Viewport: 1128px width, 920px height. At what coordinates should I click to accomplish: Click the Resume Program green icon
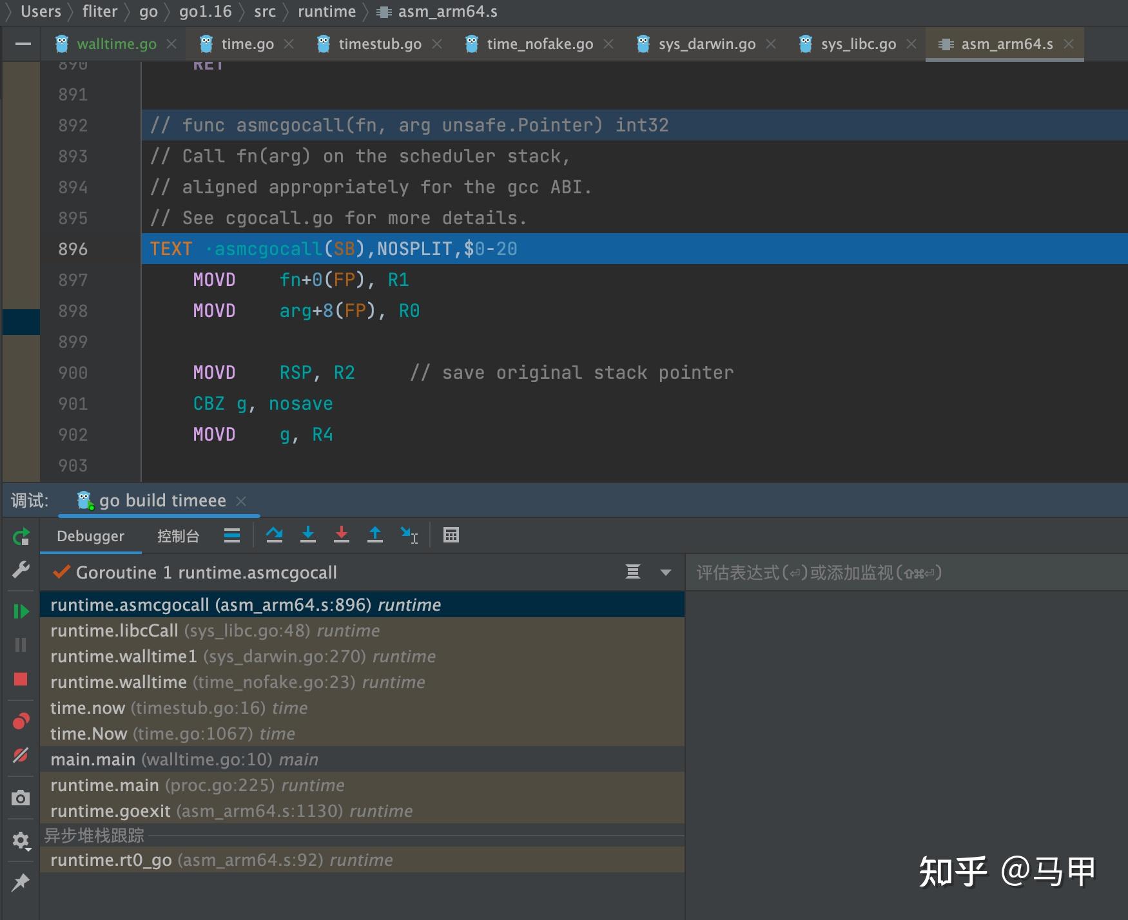(21, 611)
